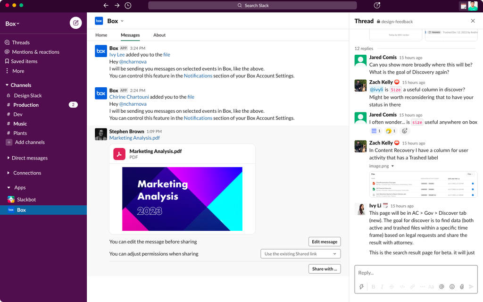Open the Design Slack private channel

click(28, 95)
